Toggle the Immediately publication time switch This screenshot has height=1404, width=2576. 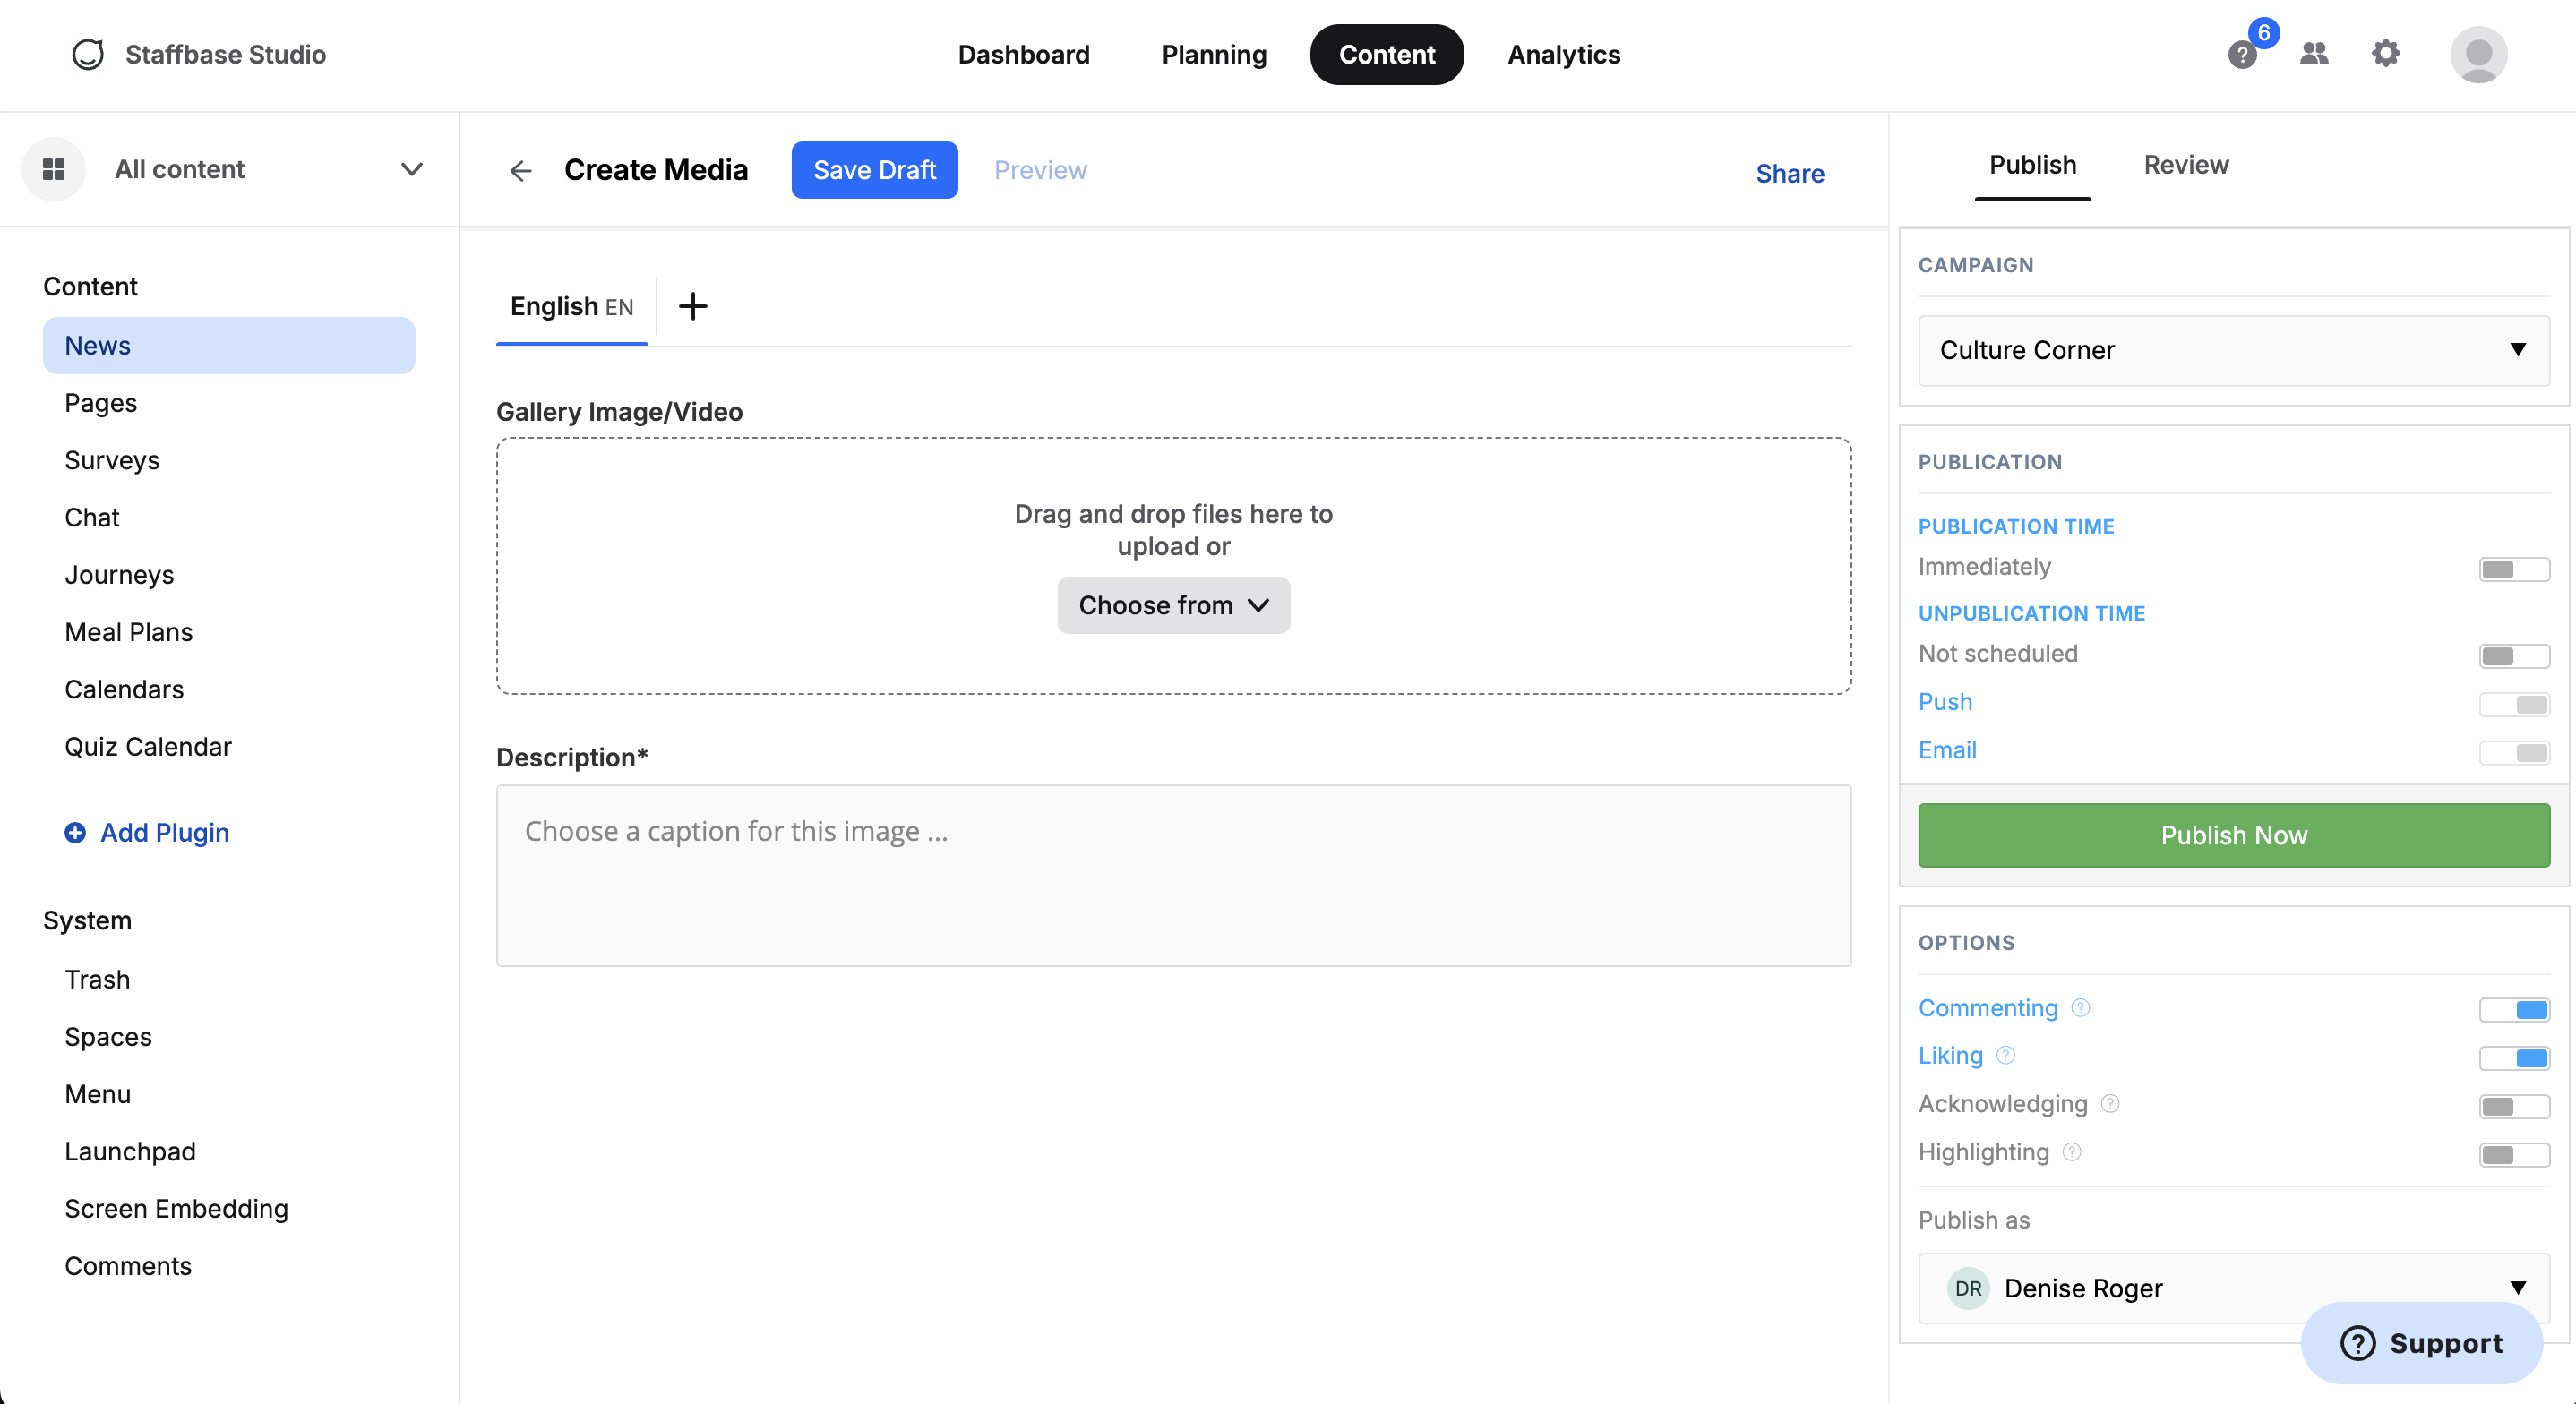(2514, 569)
